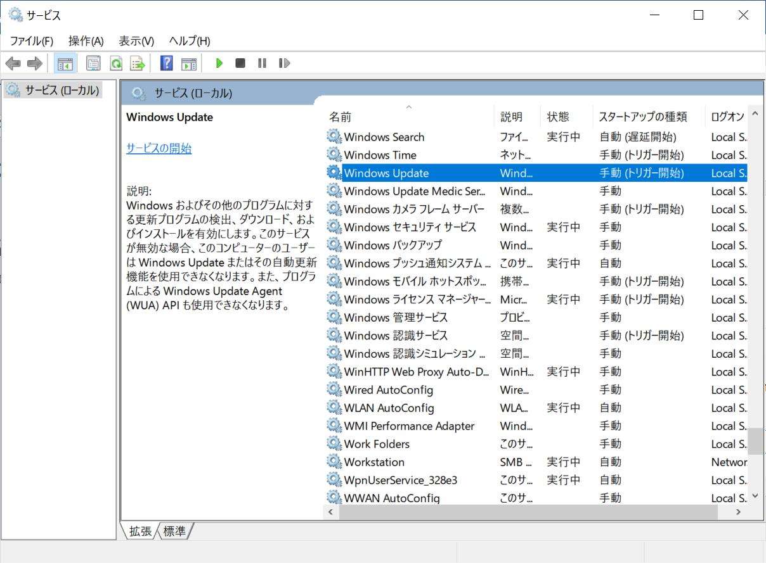The image size is (766, 563).
Task: Select the Windows ライセンス マネージャー row
Action: [x=536, y=299]
